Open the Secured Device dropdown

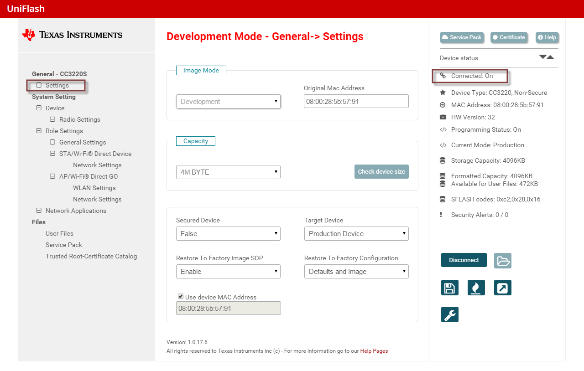point(228,234)
